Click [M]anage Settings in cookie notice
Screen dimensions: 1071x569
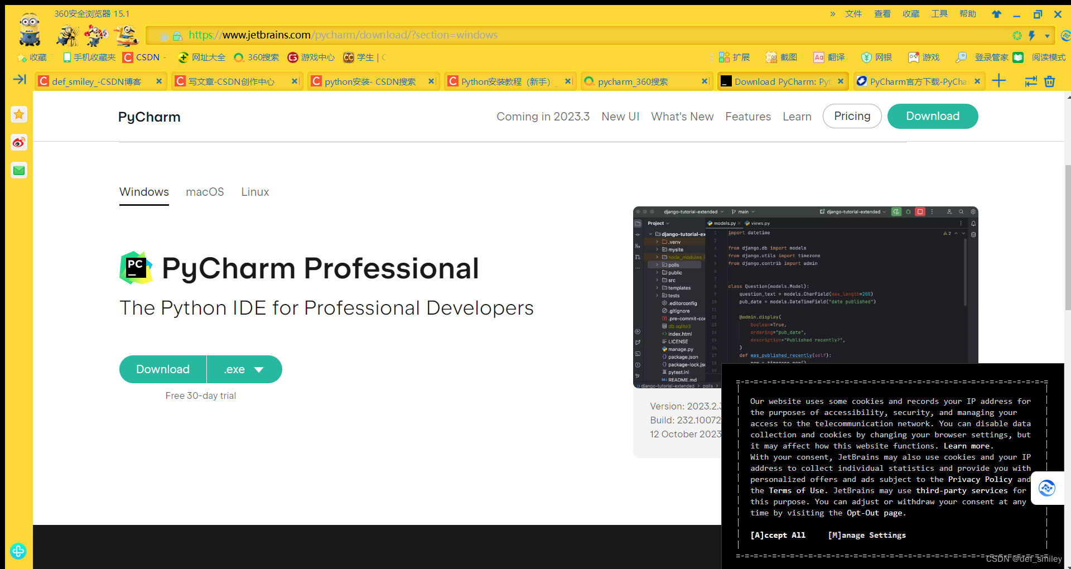point(867,535)
